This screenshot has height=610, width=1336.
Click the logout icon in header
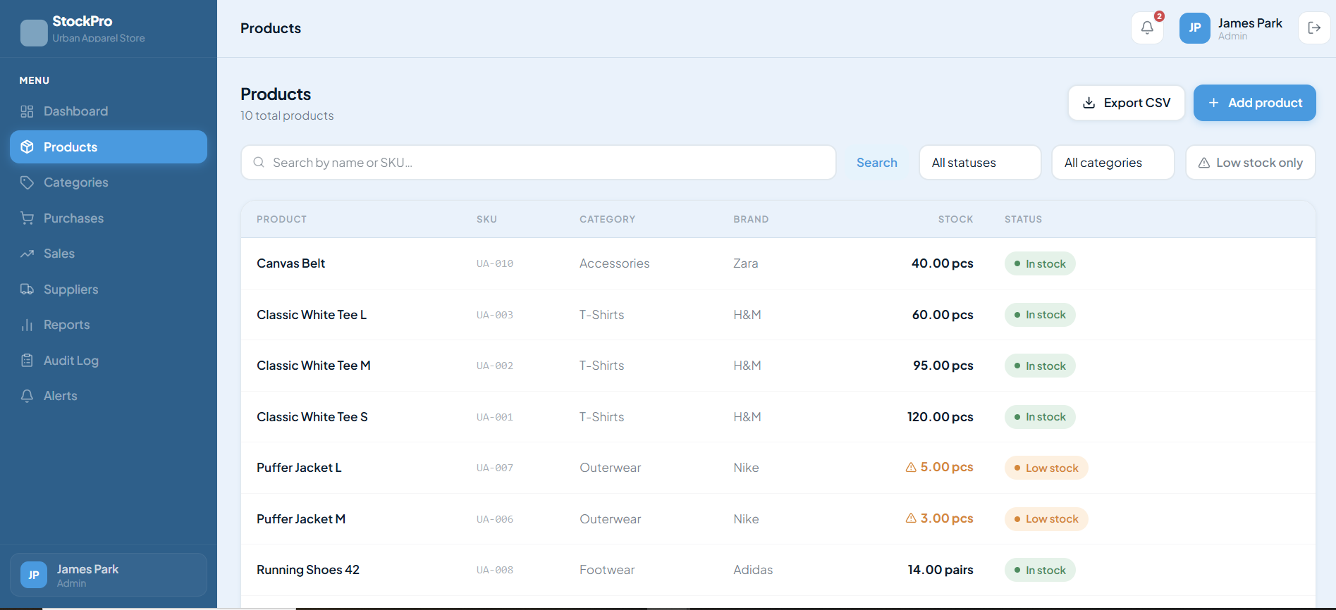click(x=1314, y=28)
